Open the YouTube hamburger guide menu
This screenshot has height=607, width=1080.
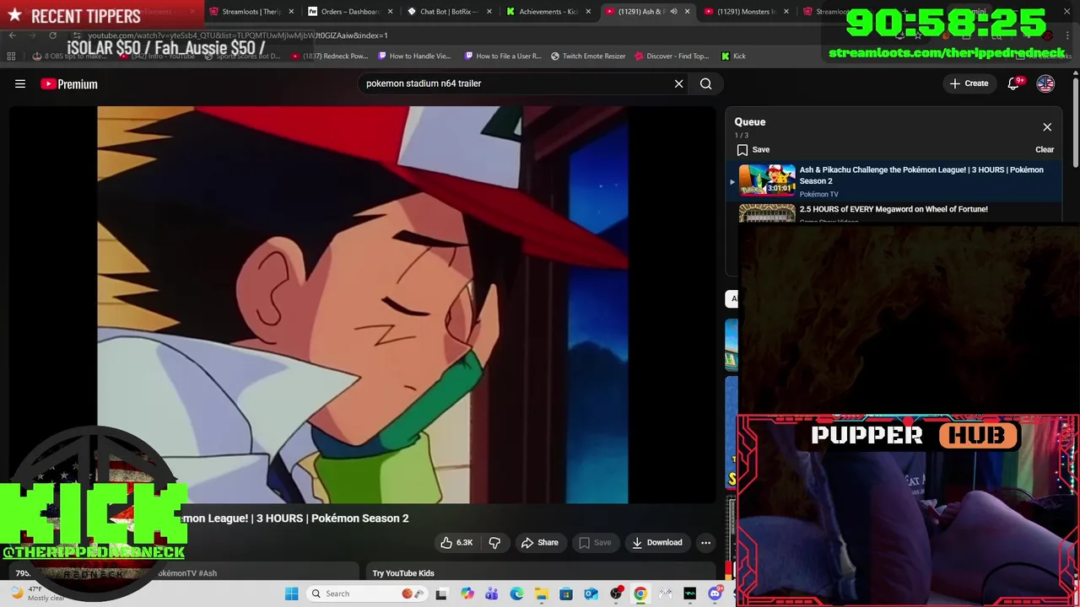point(20,83)
